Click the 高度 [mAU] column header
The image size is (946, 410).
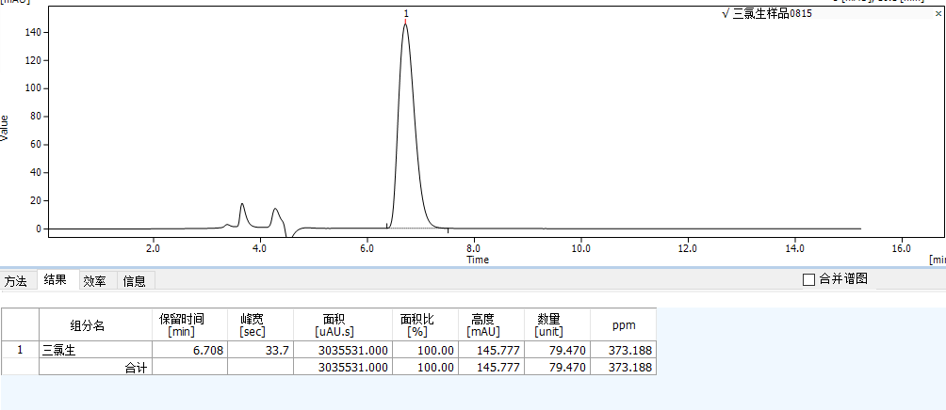point(484,325)
